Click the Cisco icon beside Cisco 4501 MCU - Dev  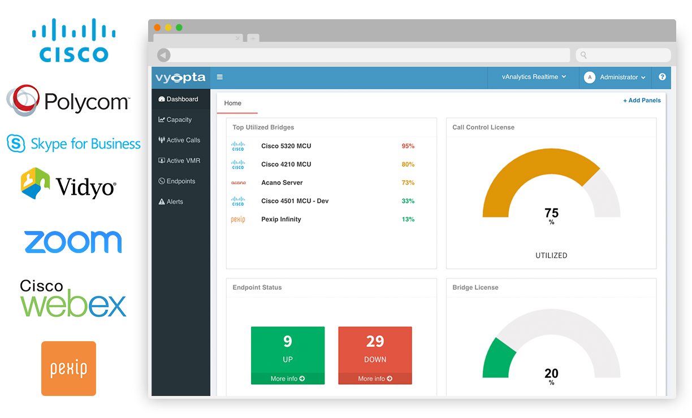pos(238,201)
